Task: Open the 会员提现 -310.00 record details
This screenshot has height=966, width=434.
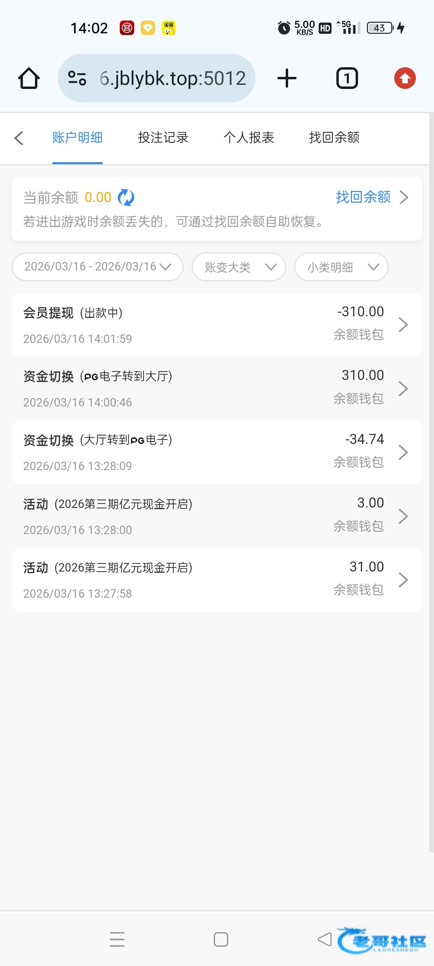Action: [x=217, y=325]
